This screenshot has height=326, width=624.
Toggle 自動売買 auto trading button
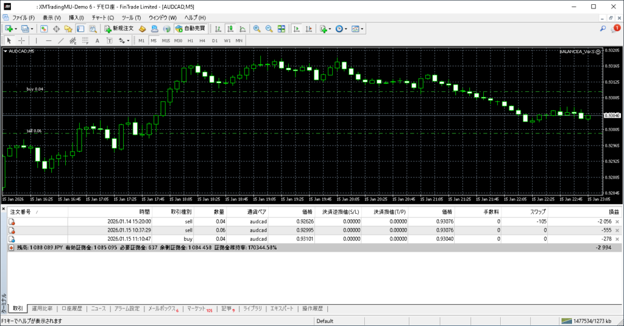point(190,29)
